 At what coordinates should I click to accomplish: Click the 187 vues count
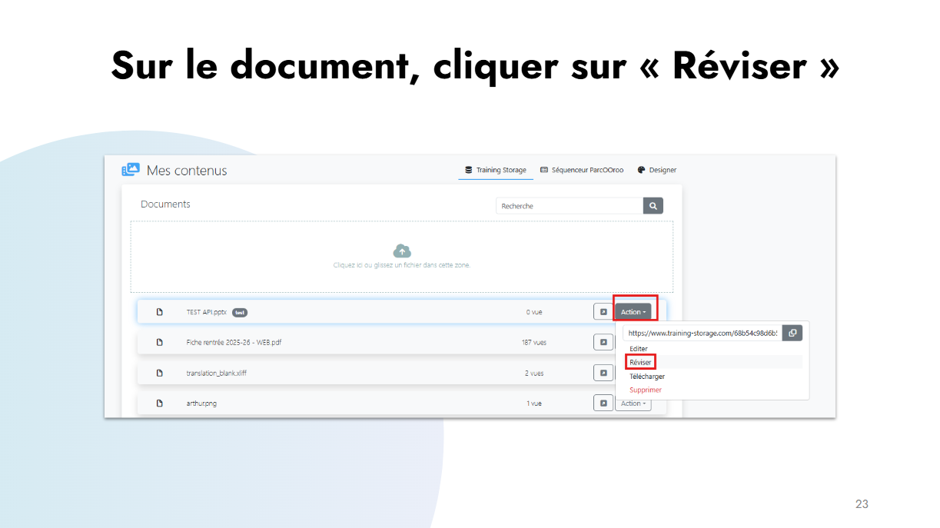(x=534, y=342)
